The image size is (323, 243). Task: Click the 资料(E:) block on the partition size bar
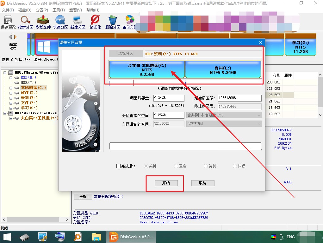(x=223, y=69)
